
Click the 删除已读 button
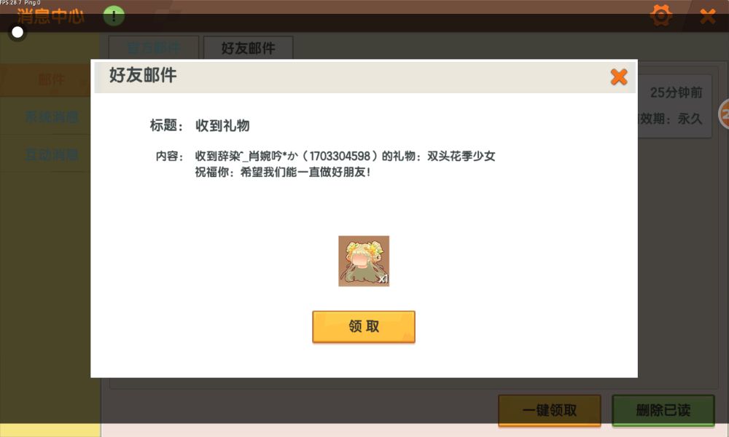[x=663, y=411]
